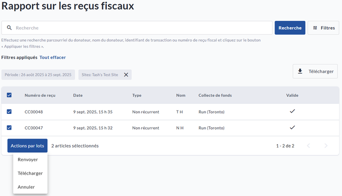This screenshot has width=342, height=196.
Task: Open the Filtres panel
Action: (323, 28)
